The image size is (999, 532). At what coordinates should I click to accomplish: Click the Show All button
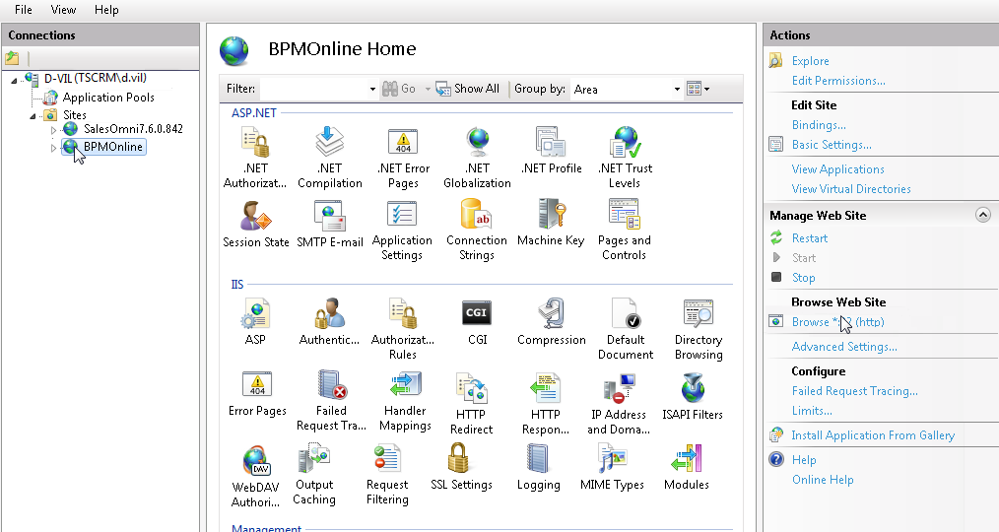(468, 89)
